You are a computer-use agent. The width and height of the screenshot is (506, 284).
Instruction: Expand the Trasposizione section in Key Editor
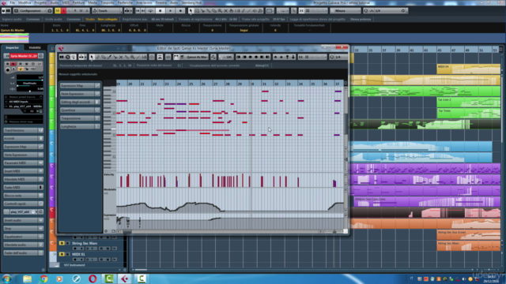(x=80, y=118)
